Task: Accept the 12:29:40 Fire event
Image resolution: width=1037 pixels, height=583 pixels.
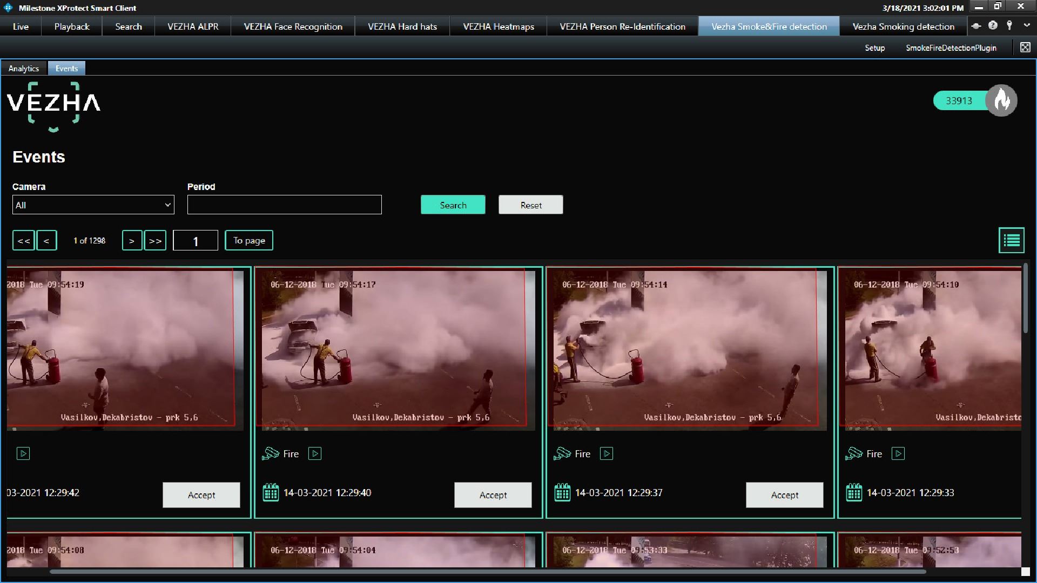Action: pyautogui.click(x=493, y=495)
